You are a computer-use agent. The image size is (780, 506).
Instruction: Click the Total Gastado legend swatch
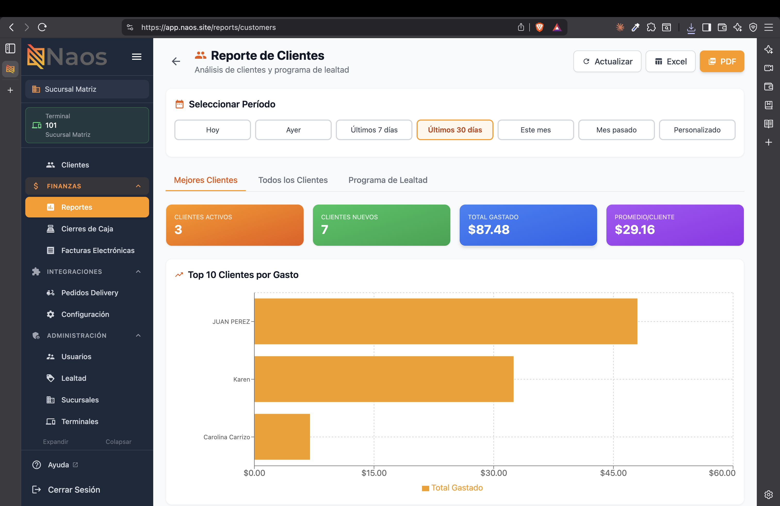[x=425, y=488]
